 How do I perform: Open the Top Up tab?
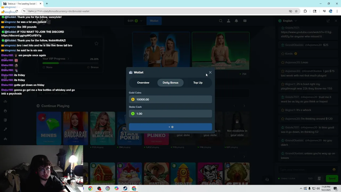coord(198,83)
